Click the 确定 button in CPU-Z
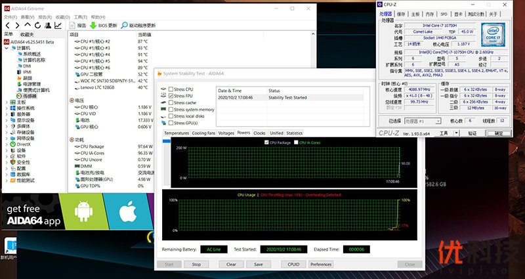525x279 pixels. [499, 133]
